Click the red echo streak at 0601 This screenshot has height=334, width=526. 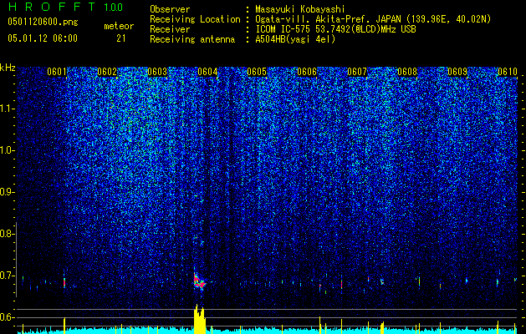(64, 282)
